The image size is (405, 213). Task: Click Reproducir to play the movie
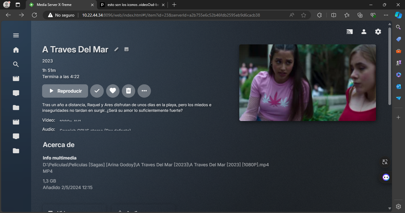click(x=65, y=91)
